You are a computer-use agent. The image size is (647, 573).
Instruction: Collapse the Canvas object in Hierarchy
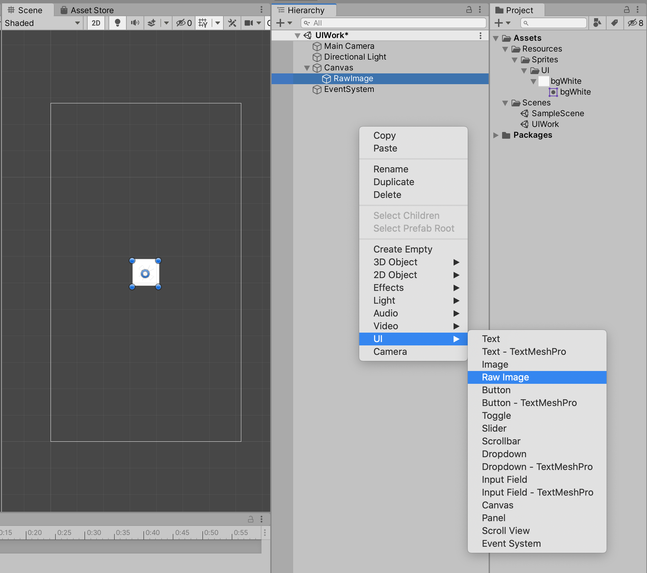(307, 68)
